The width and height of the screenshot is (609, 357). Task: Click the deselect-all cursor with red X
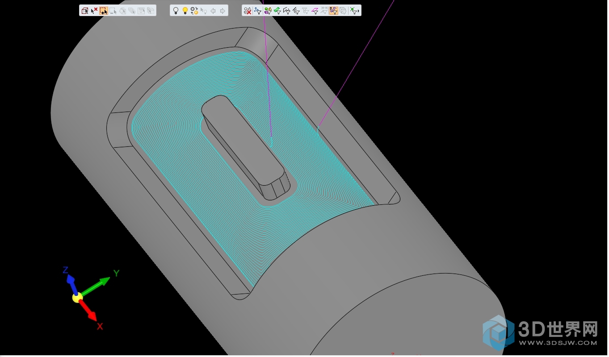(94, 11)
